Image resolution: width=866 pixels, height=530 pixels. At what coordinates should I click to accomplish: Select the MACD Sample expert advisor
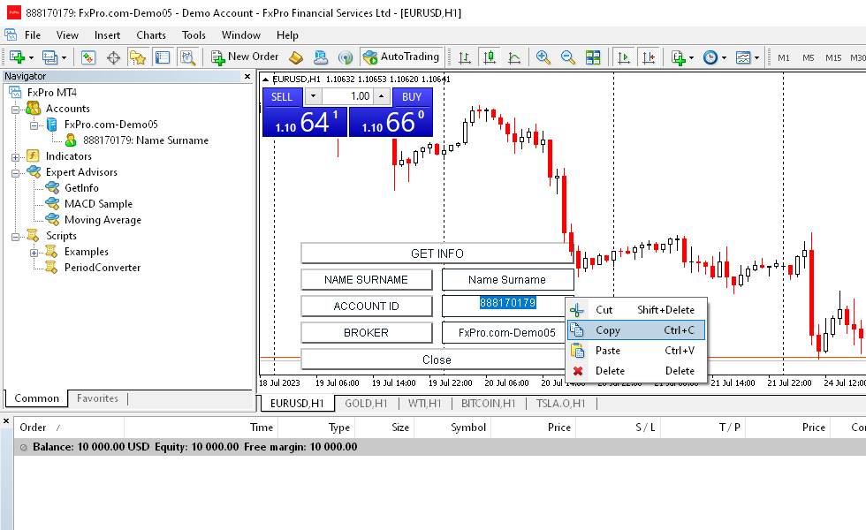tap(98, 204)
